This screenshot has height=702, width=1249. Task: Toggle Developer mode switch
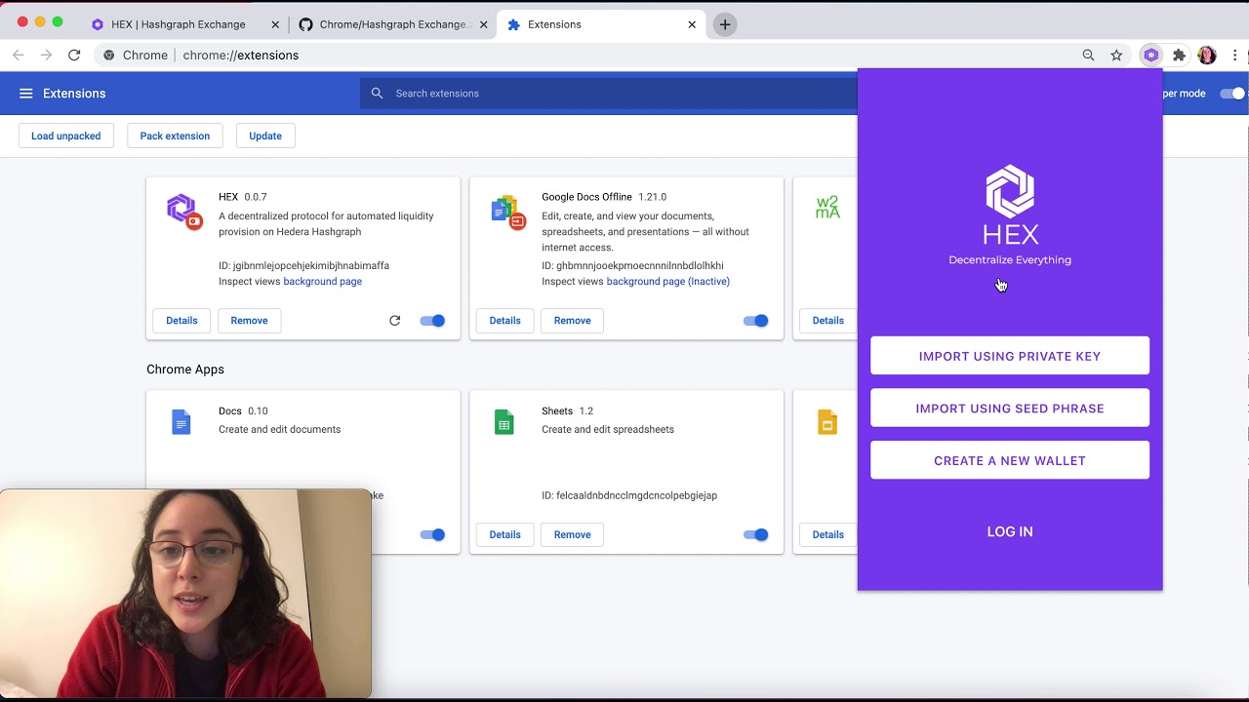coord(1232,94)
